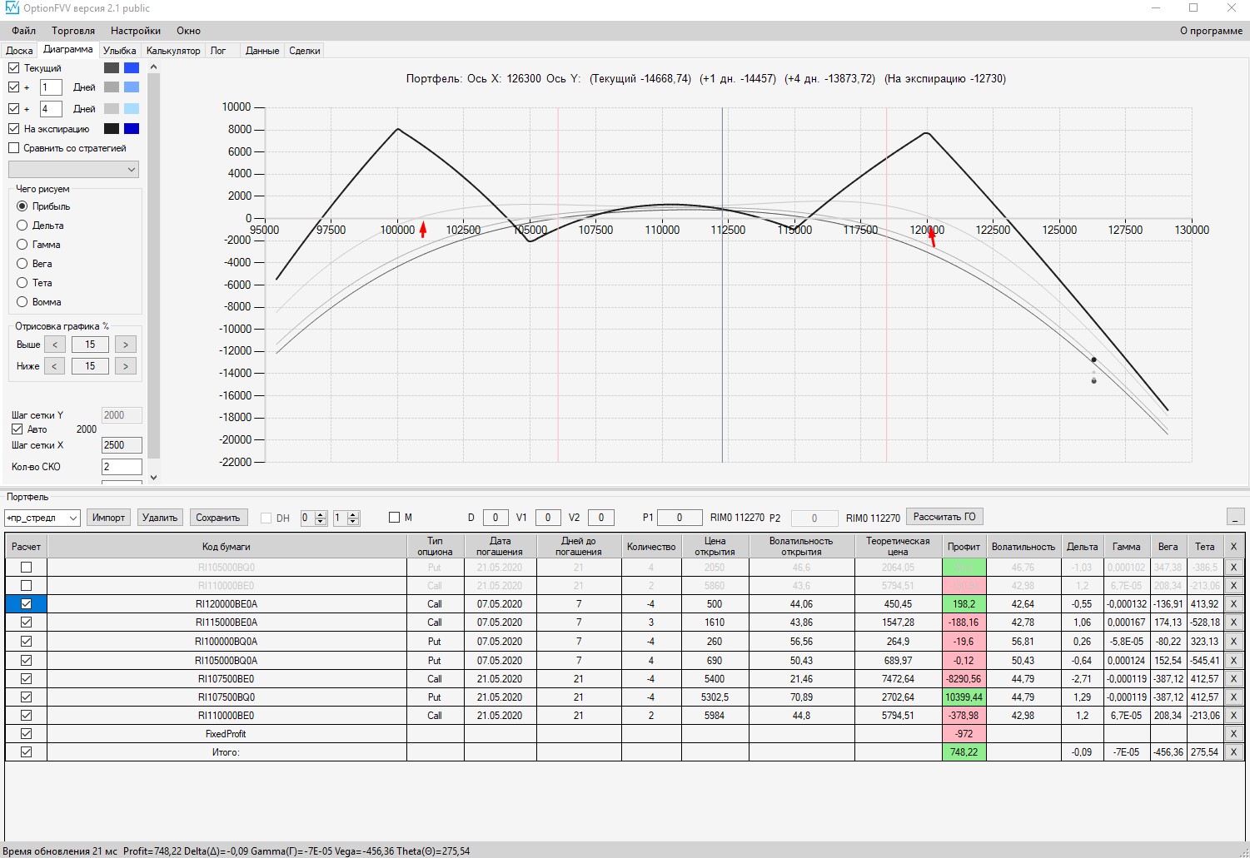Choose Вега as the plotted value
1250x858 pixels.
click(x=22, y=264)
